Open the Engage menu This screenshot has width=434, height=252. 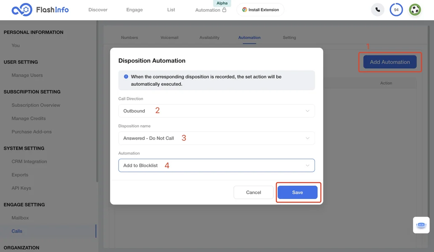click(x=135, y=10)
